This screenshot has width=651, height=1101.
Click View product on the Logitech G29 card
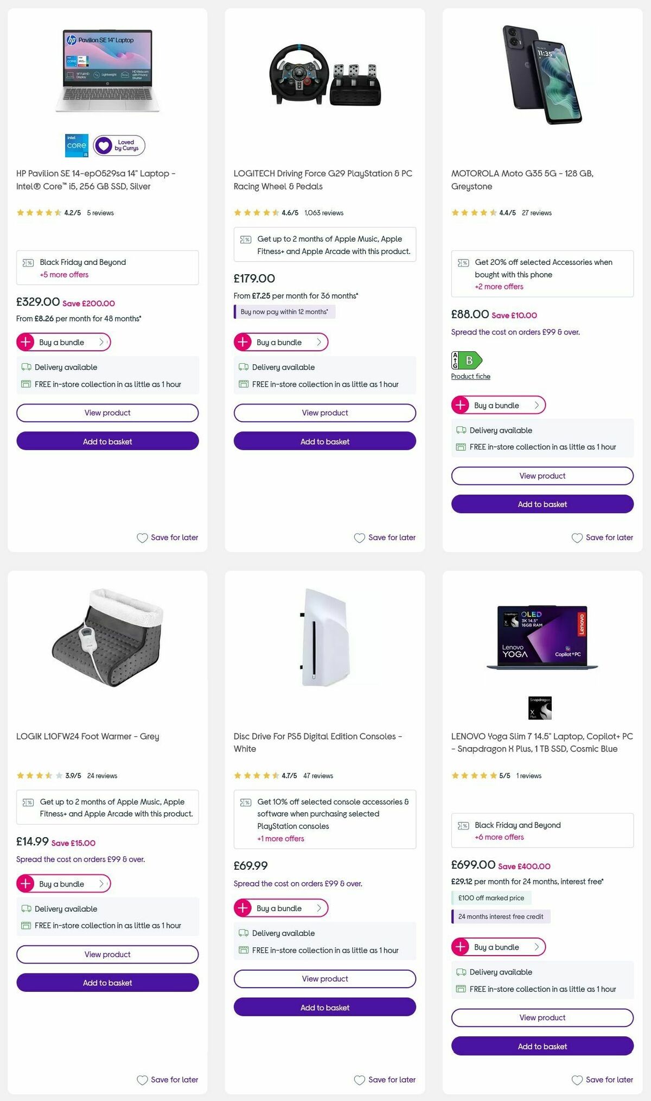tap(324, 413)
